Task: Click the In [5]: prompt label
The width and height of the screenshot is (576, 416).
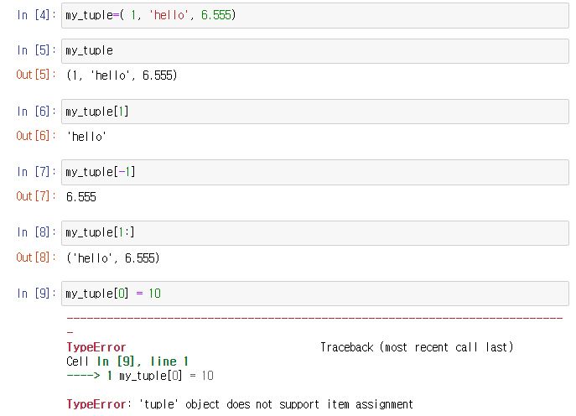Action: click(36, 50)
